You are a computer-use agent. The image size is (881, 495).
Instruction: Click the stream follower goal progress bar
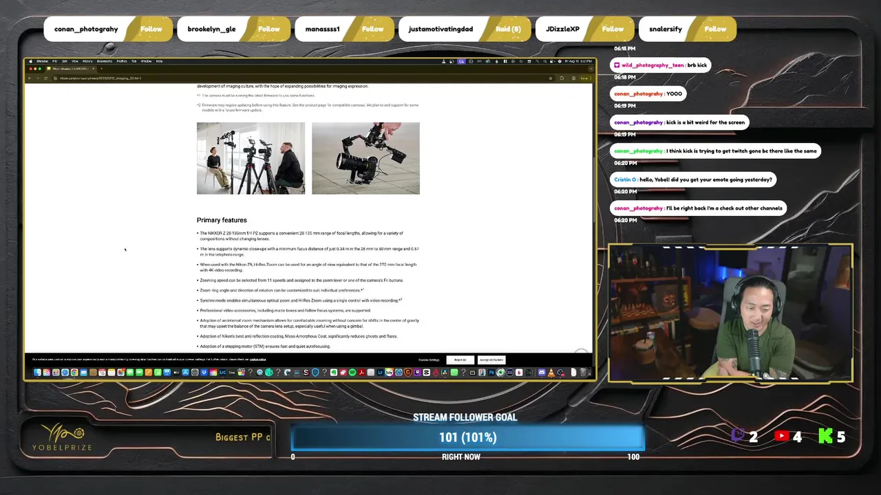point(467,437)
